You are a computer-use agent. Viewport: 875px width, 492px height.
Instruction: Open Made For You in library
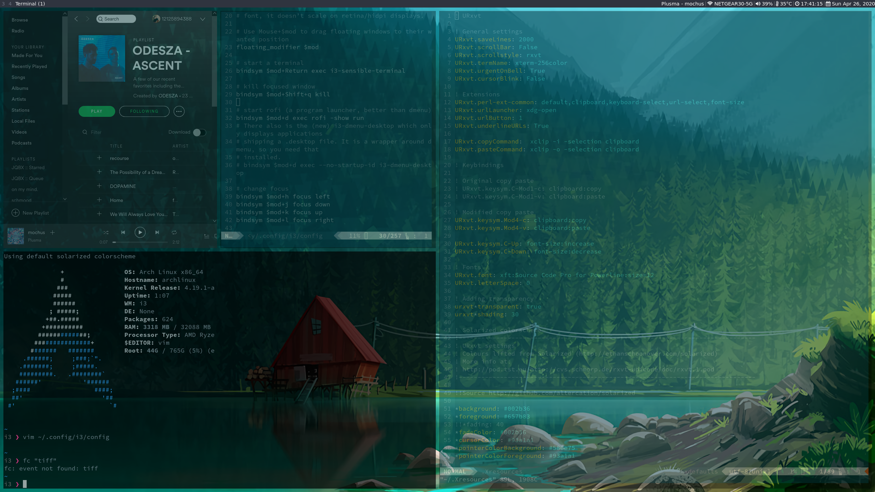pos(27,55)
